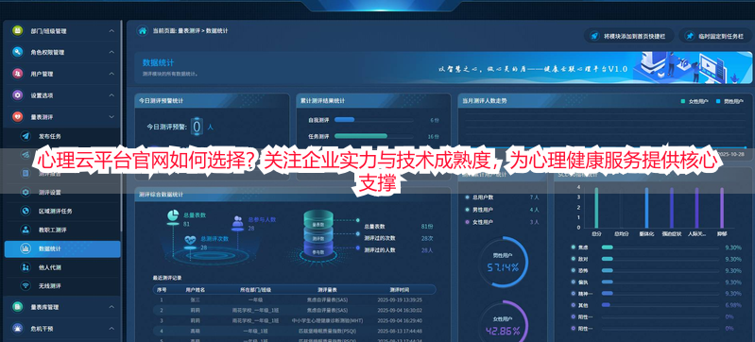Click the 任务测评 progress bar
The height and width of the screenshot is (342, 755).
tap(373, 136)
